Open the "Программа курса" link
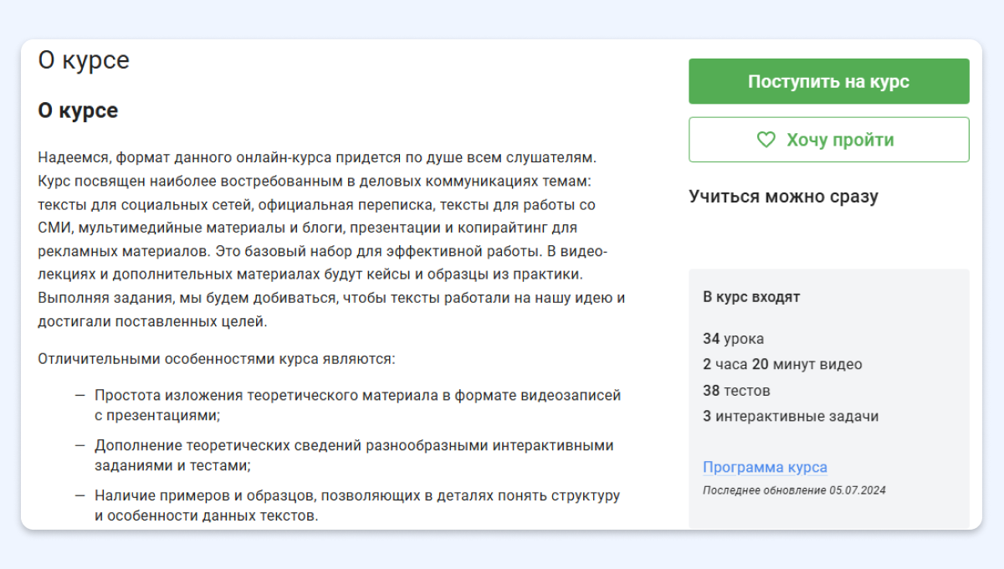Screen dimensions: 1004x569 pyautogui.click(x=765, y=468)
